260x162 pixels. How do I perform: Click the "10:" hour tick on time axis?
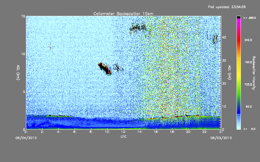click(107, 132)
